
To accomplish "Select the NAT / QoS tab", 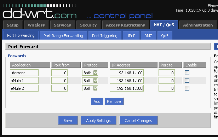I will coord(164,25).
